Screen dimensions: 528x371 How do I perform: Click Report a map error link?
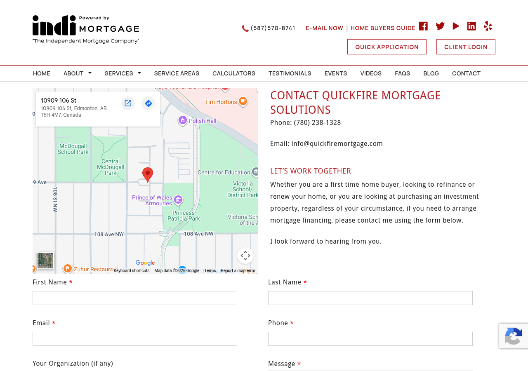[x=238, y=271]
